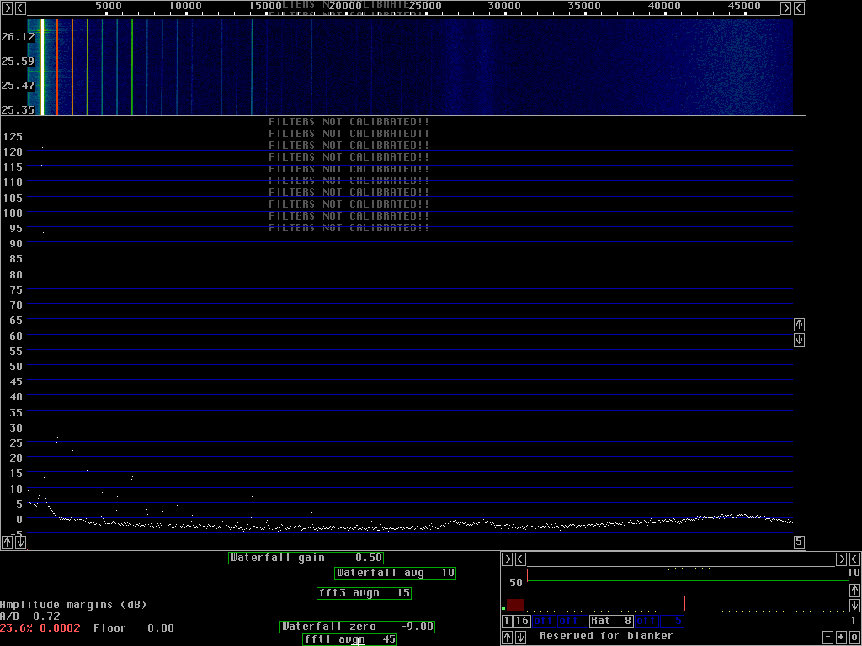Select the fft1 avgn 45 field

point(349,639)
